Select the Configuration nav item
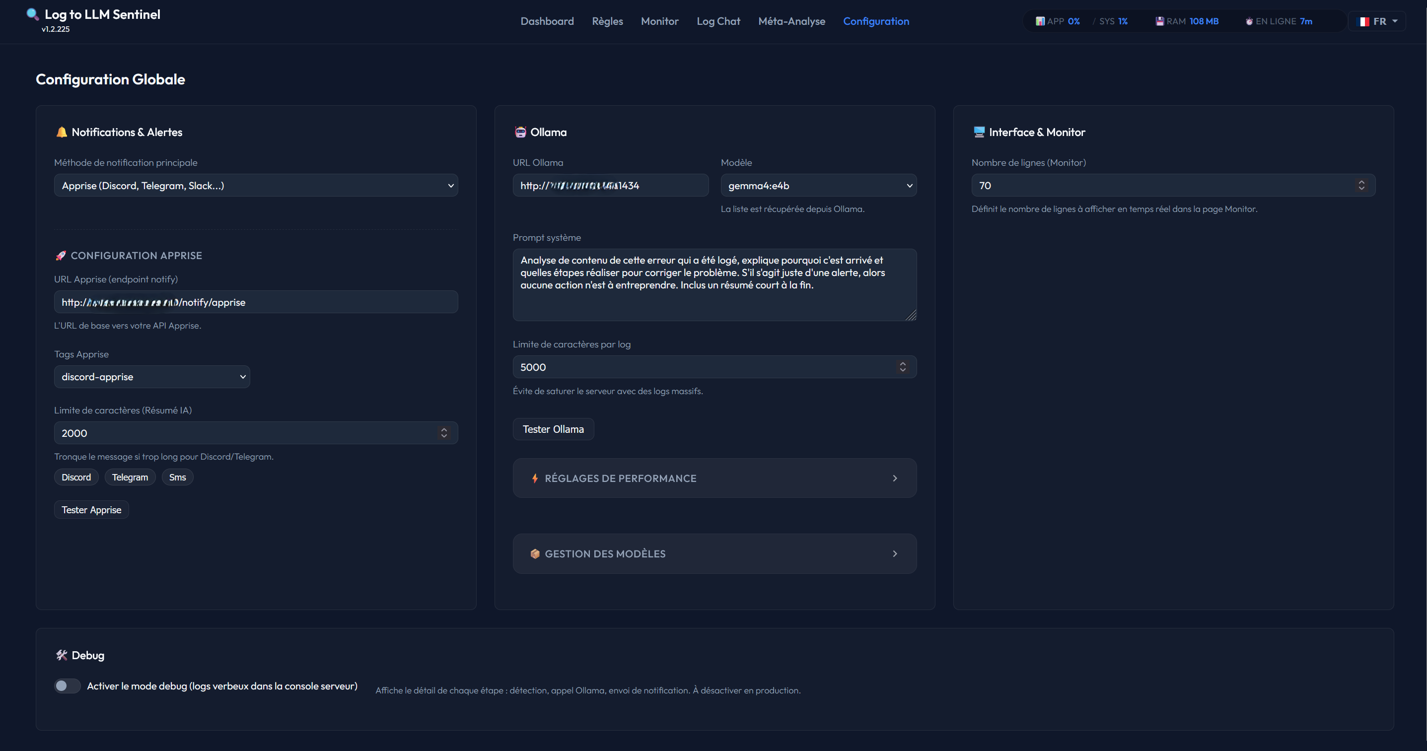Viewport: 1427px width, 751px height. (876, 21)
